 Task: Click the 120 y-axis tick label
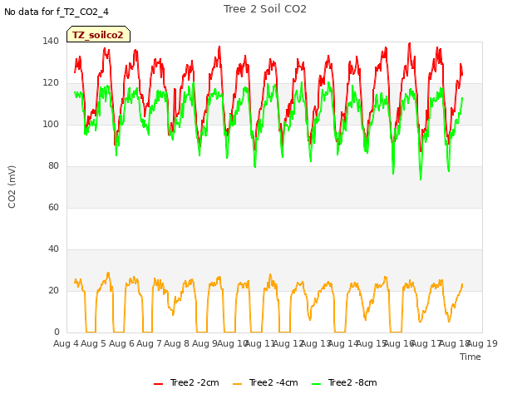(51, 83)
